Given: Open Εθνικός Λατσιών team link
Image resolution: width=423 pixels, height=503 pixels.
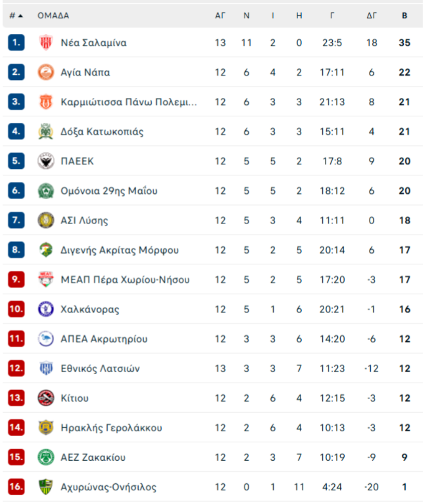Looking at the screenshot, I should point(100,369).
